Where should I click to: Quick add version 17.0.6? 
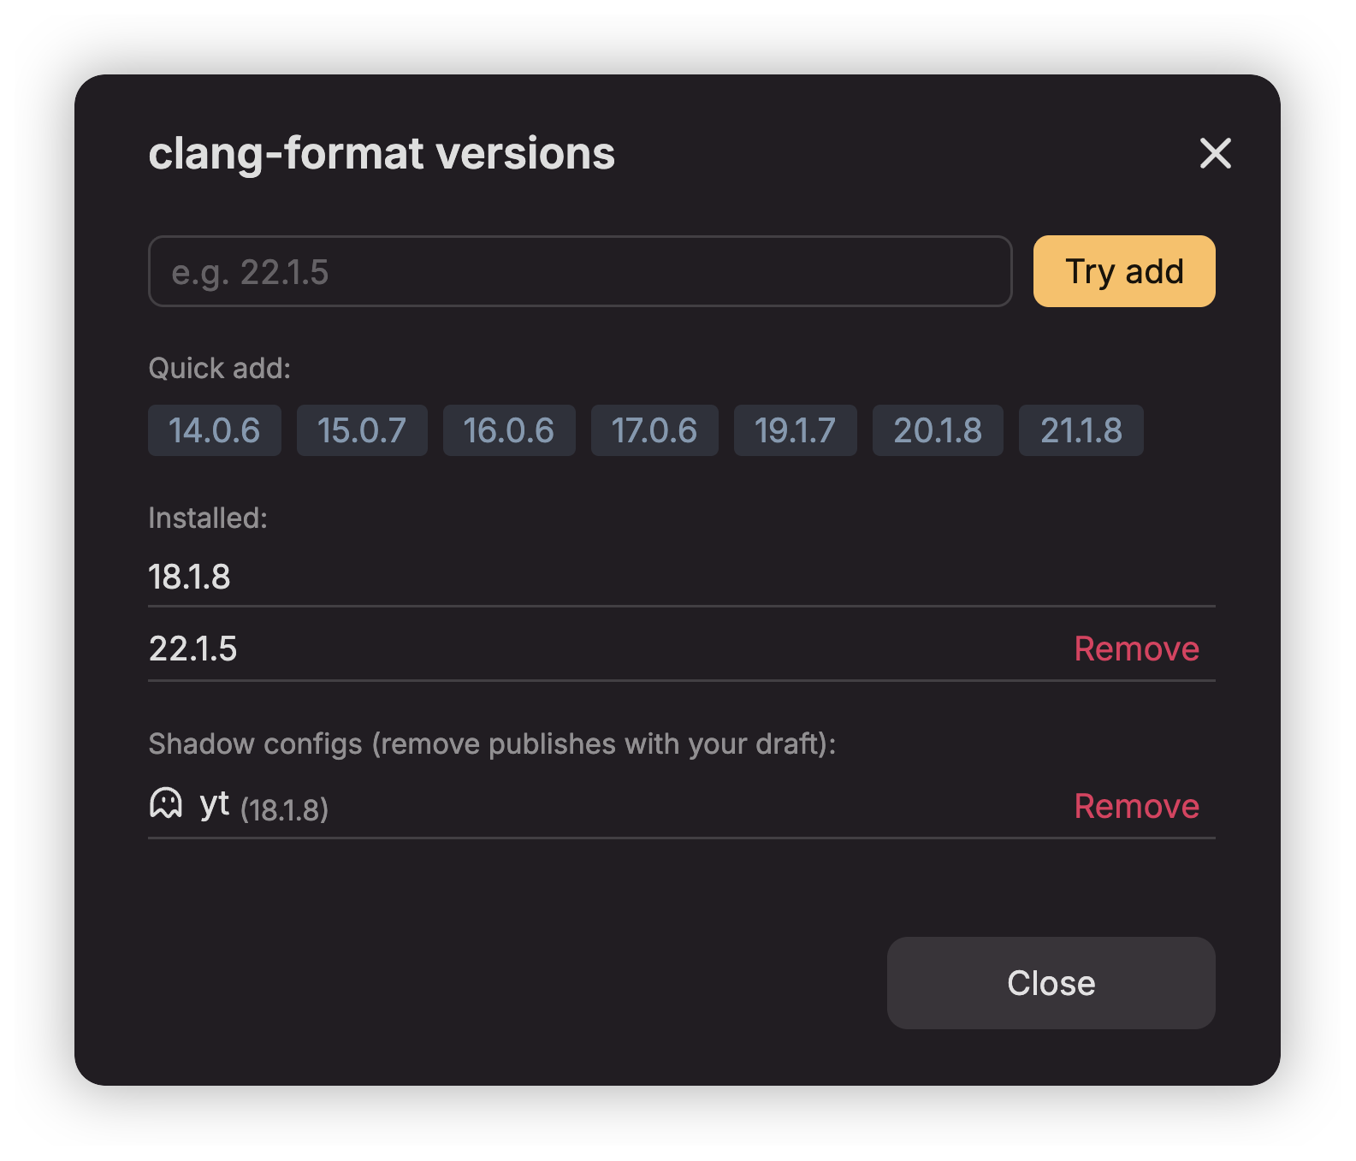654,430
